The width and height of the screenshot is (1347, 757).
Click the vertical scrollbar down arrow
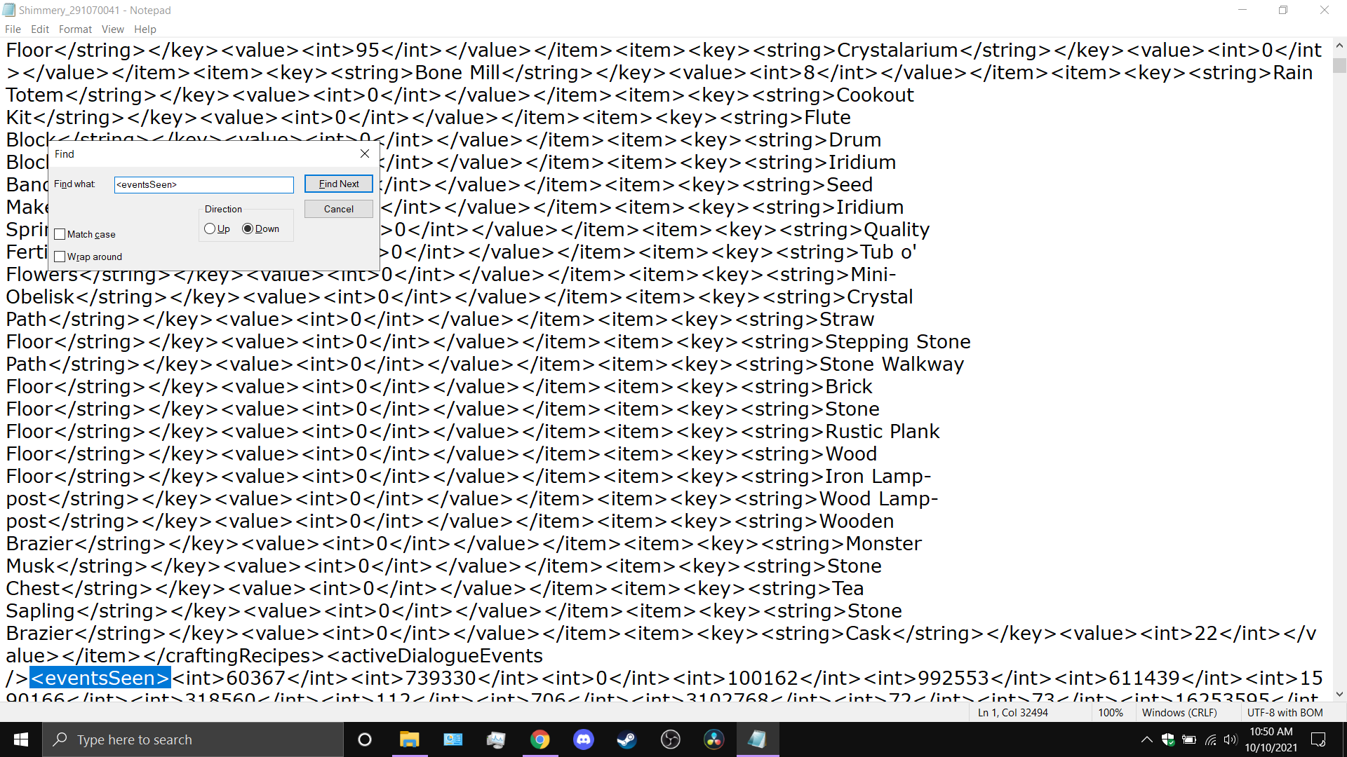tap(1339, 694)
